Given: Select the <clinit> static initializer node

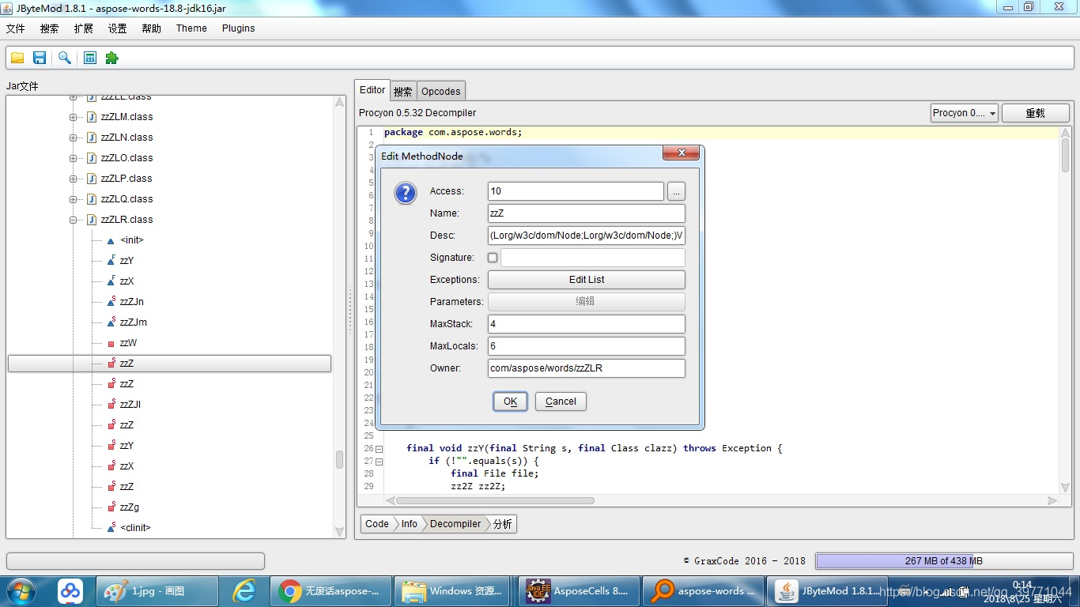Looking at the screenshot, I should (135, 528).
